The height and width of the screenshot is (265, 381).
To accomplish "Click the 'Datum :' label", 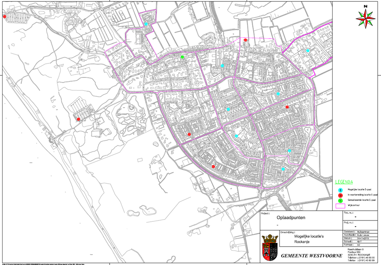I will tap(348, 238).
